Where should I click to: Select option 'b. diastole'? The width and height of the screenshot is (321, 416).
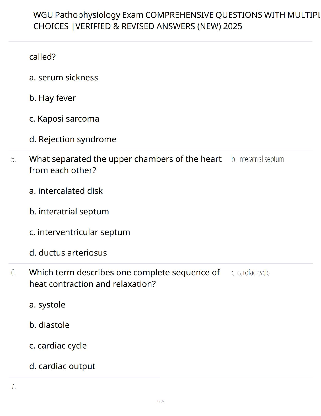pyautogui.click(x=49, y=325)
